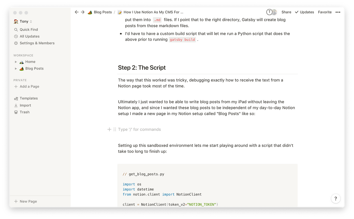Click bullet about custom build script
This screenshot has height=219, width=354.
tap(207, 36)
